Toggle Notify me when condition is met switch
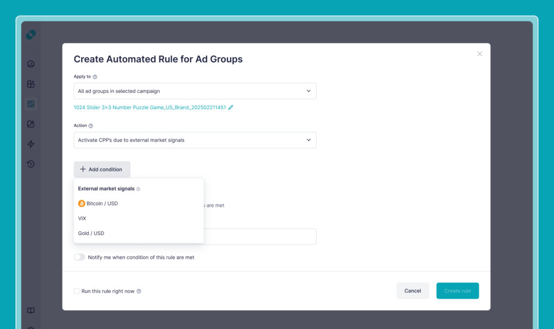 tap(80, 257)
